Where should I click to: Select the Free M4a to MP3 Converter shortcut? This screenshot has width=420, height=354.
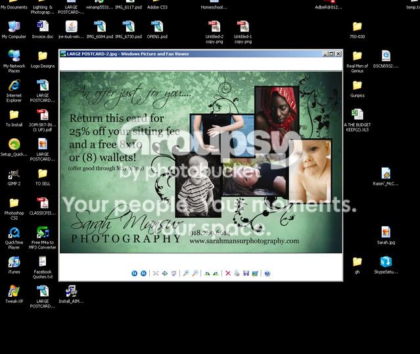click(x=43, y=238)
